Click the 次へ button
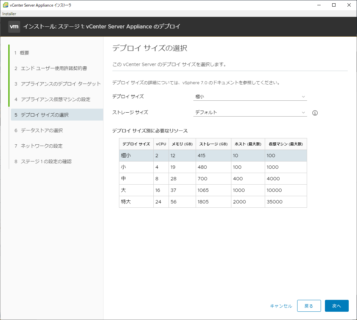The image size is (357, 320). (x=337, y=306)
